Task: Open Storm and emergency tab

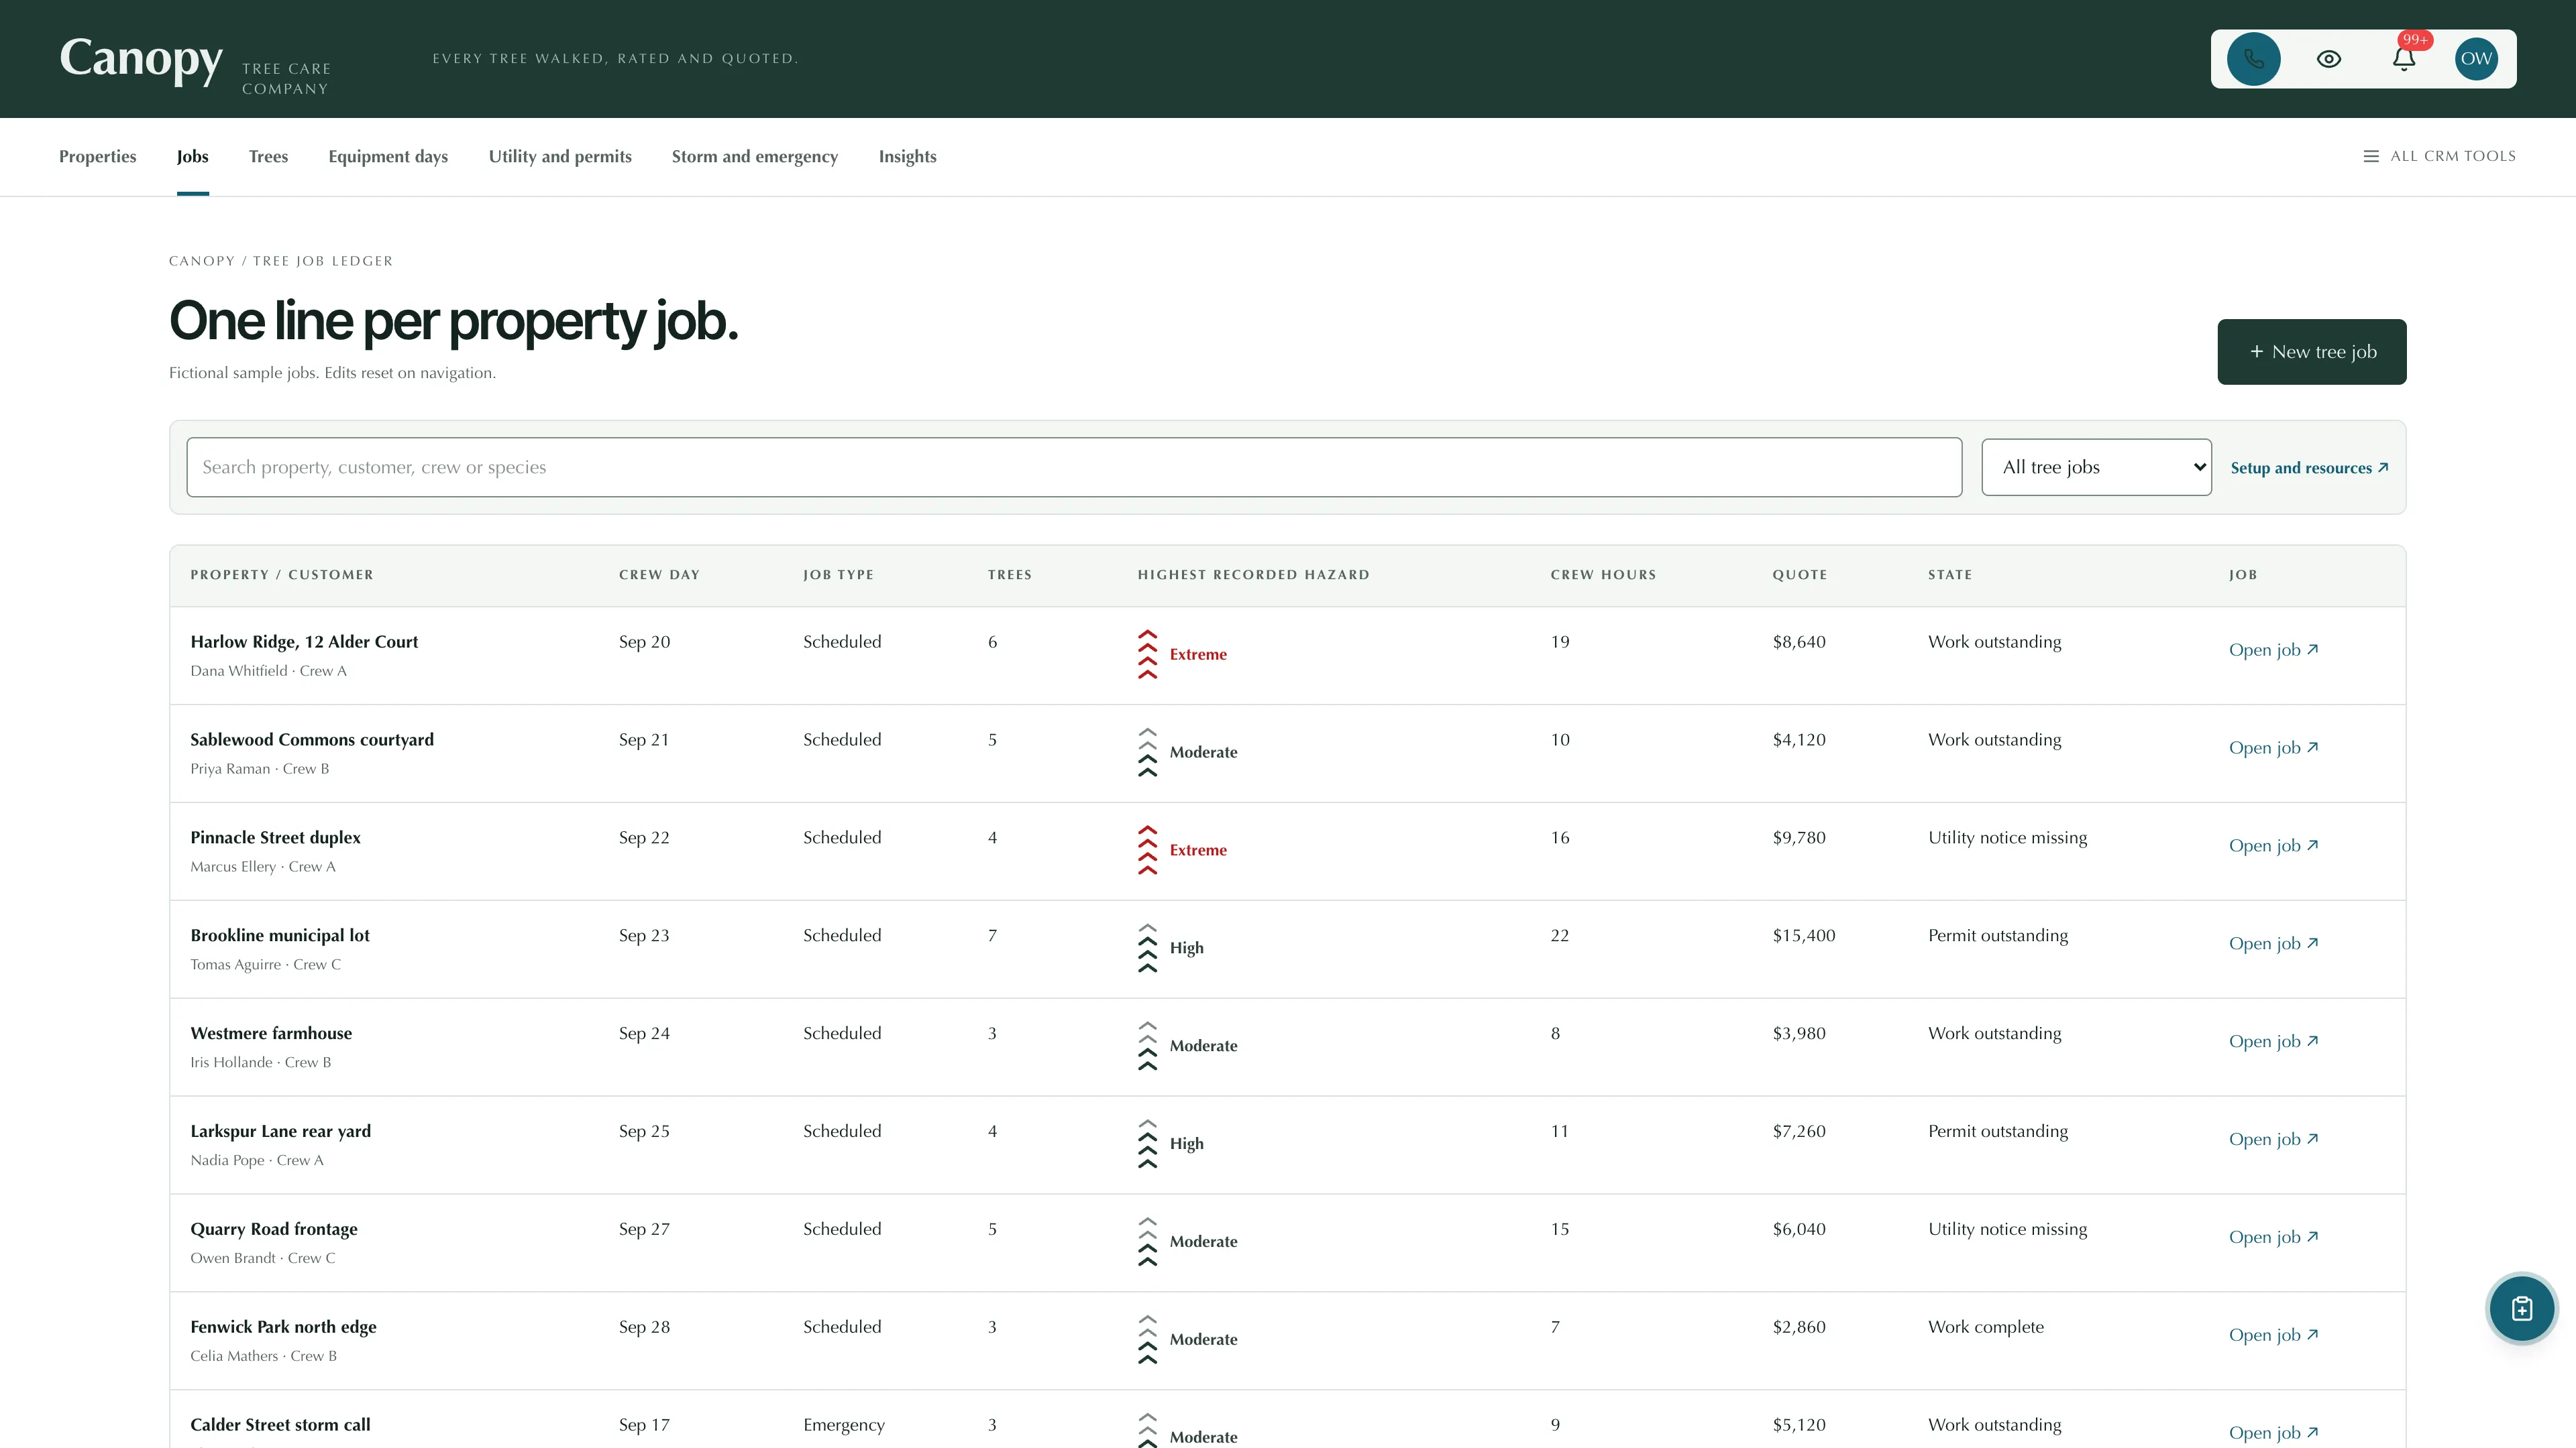Action: [755, 157]
